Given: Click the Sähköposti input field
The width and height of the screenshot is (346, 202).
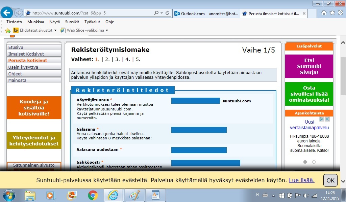Looking at the screenshot, I should (206, 163).
